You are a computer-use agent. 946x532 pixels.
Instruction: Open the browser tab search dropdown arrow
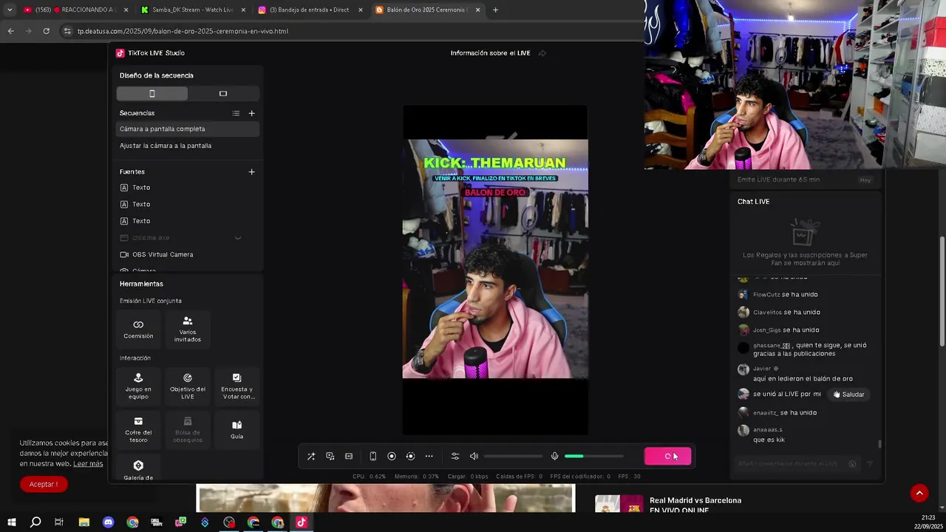coord(9,10)
